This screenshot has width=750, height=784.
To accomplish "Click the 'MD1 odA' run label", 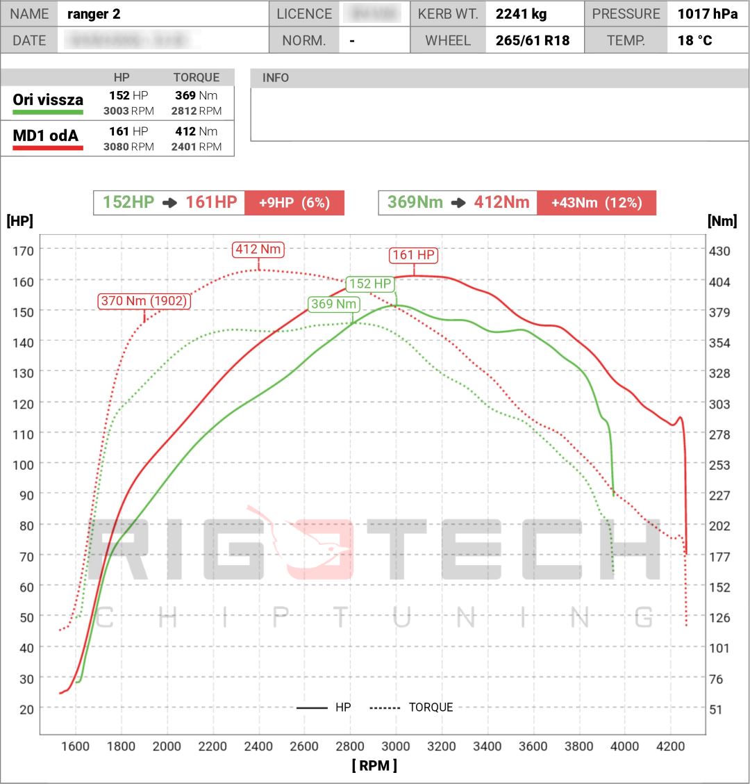I will 45,136.
